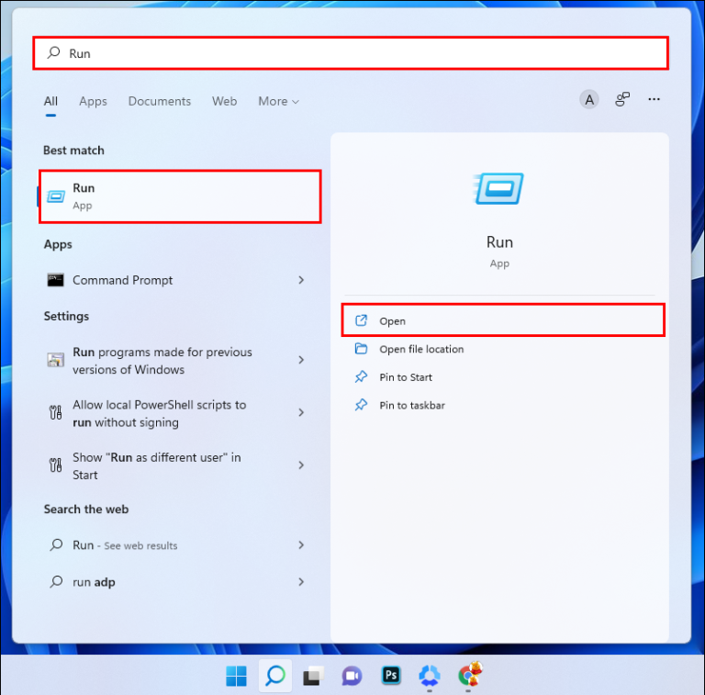
Task: Click the taskbar Search magnifier icon
Action: (275, 675)
